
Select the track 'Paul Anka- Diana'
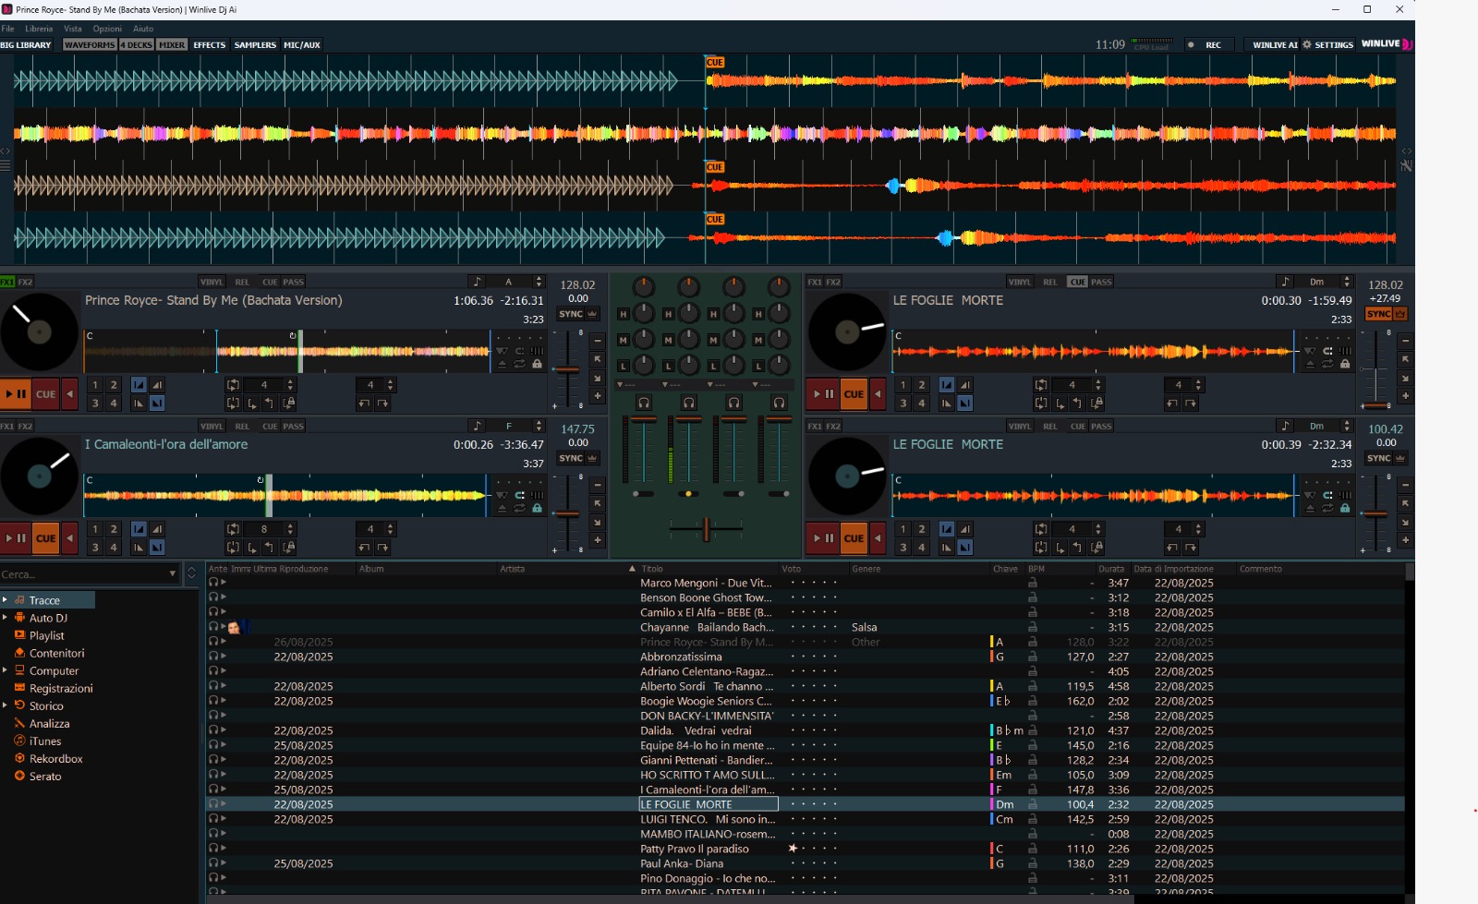tap(682, 863)
